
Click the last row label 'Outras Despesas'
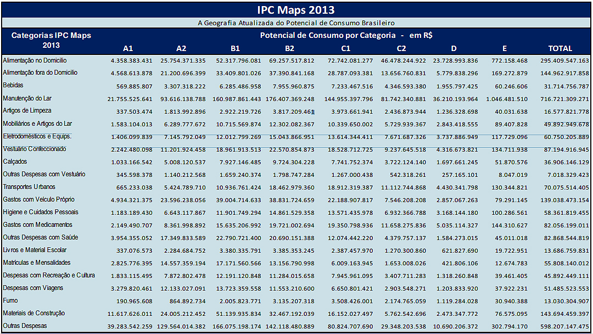25,326
